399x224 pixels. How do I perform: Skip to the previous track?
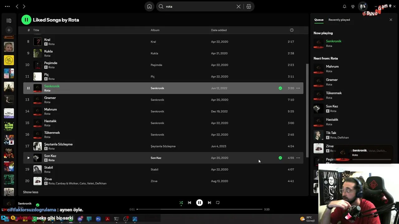click(x=190, y=203)
